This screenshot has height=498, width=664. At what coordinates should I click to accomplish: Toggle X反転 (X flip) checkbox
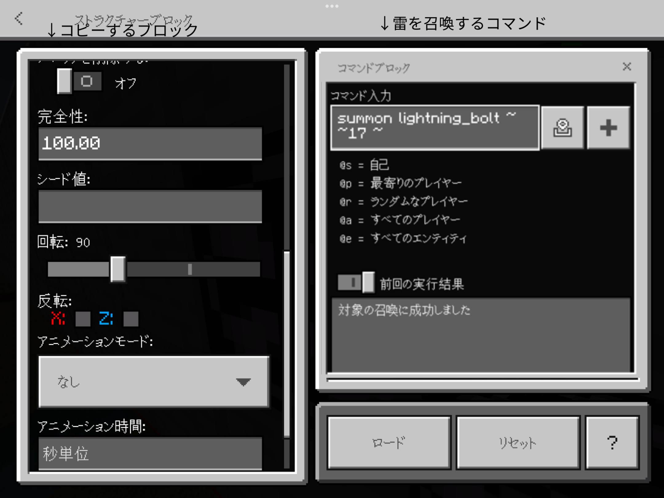point(81,318)
